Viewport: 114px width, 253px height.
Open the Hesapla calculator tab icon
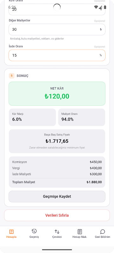(11, 232)
